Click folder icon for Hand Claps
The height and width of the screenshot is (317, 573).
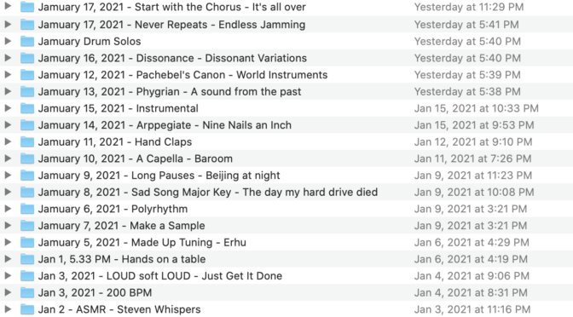(x=27, y=141)
